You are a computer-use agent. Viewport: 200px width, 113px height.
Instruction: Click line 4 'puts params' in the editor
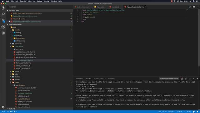[x=90, y=17]
